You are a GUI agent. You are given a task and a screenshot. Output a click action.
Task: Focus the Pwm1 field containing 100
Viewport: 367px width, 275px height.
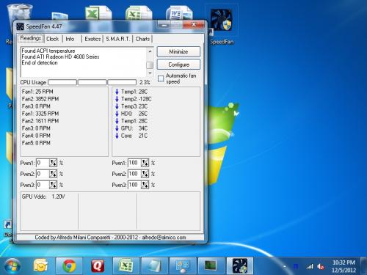tap(134, 163)
